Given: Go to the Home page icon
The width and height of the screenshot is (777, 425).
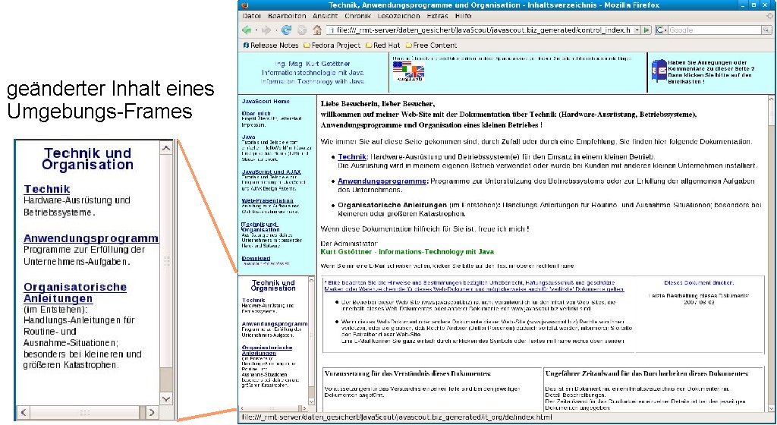Looking at the screenshot, I should pyautogui.click(x=316, y=30).
